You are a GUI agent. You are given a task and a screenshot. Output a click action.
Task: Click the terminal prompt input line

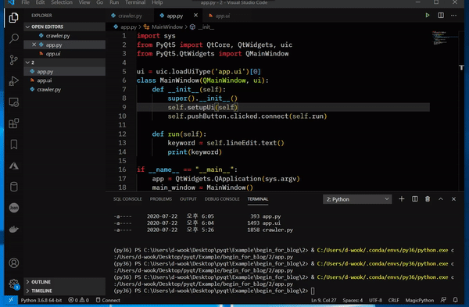click(214, 291)
